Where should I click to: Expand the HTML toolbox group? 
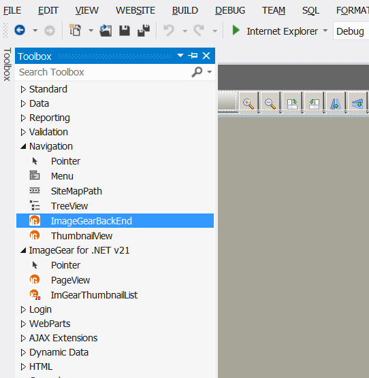click(x=23, y=366)
